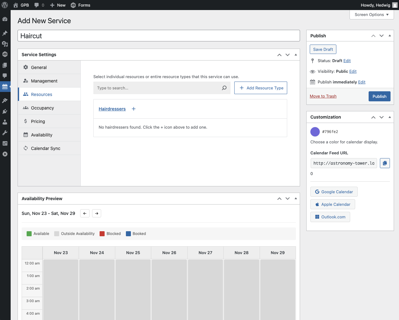Copy the Calendar Feed URL
This screenshot has height=320, width=399.
[385, 163]
